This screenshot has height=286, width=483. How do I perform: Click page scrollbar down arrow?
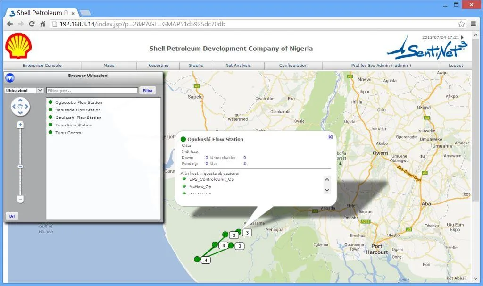tap(476, 278)
